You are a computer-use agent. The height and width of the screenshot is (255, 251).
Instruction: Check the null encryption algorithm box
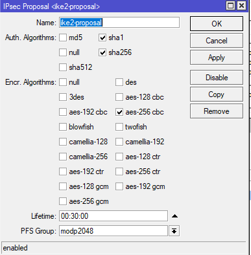point(63,82)
